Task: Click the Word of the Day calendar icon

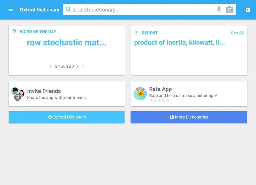Action: 14,31
